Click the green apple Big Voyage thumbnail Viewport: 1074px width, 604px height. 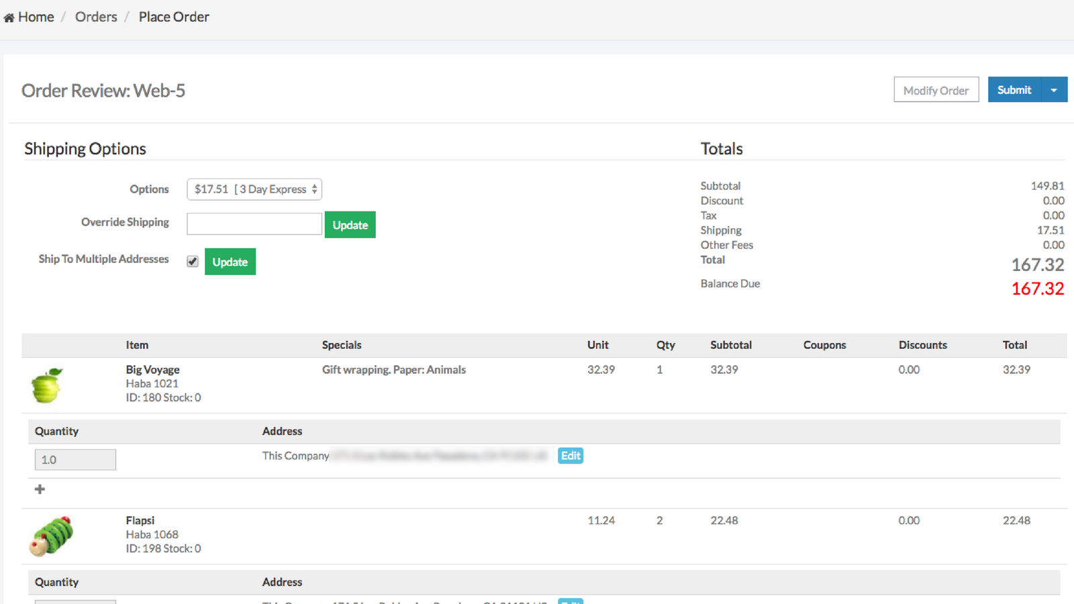(x=47, y=385)
